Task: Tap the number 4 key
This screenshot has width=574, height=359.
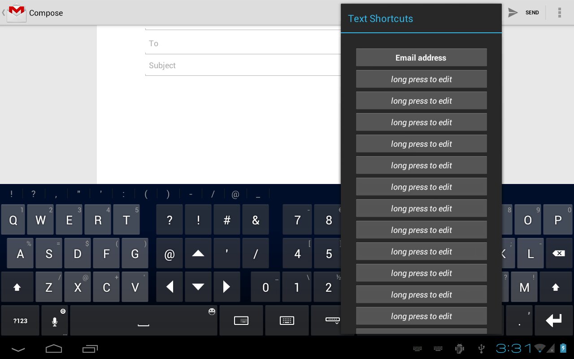Action: tap(297, 254)
